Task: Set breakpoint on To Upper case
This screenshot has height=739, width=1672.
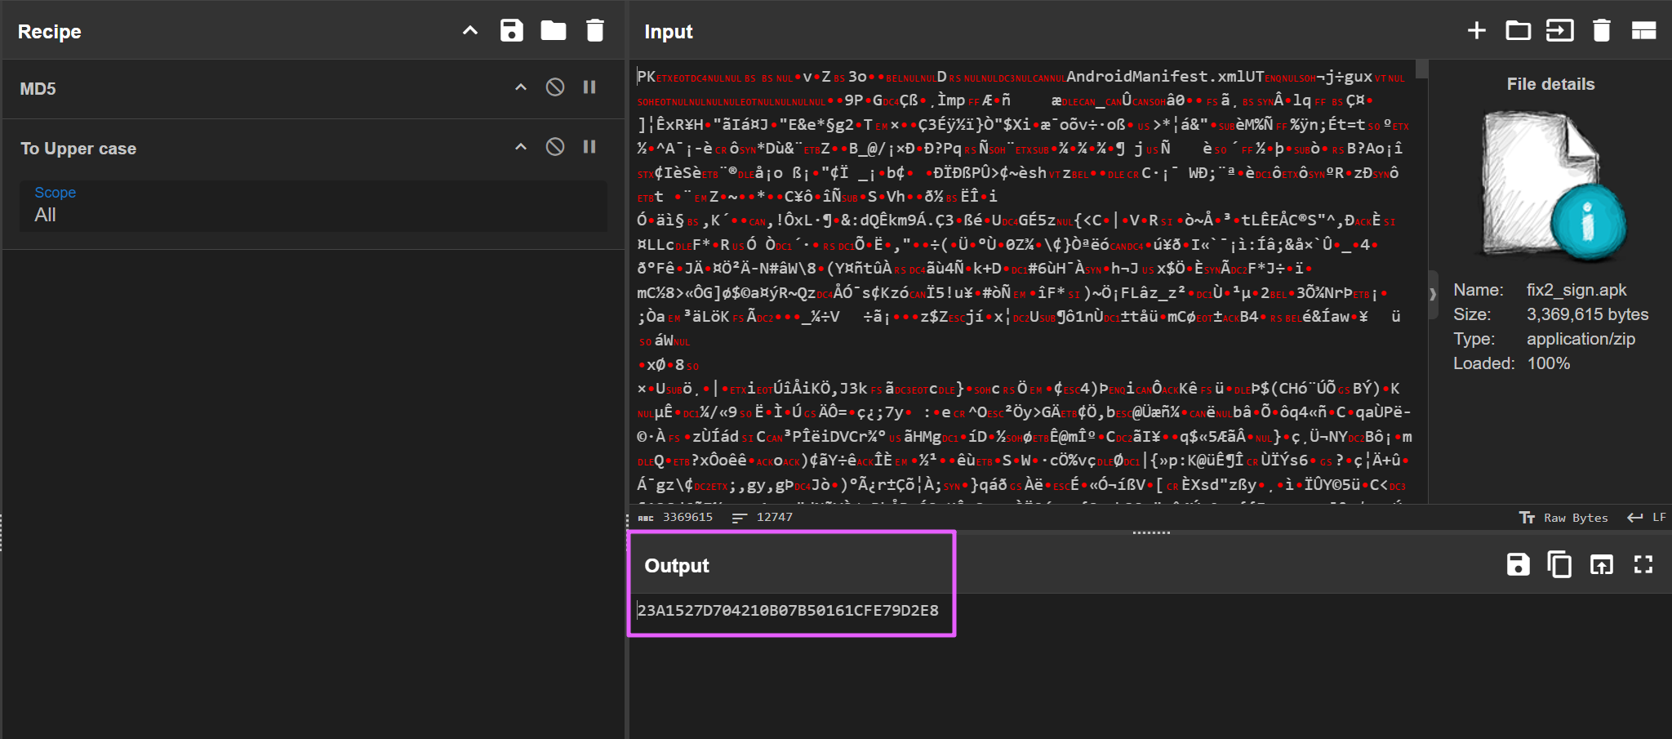Action: coord(589,147)
